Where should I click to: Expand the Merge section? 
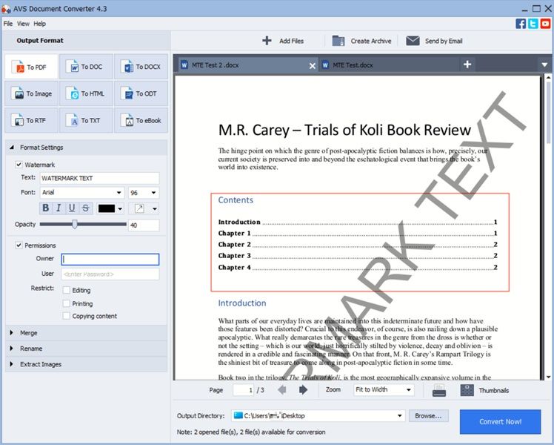click(x=12, y=332)
